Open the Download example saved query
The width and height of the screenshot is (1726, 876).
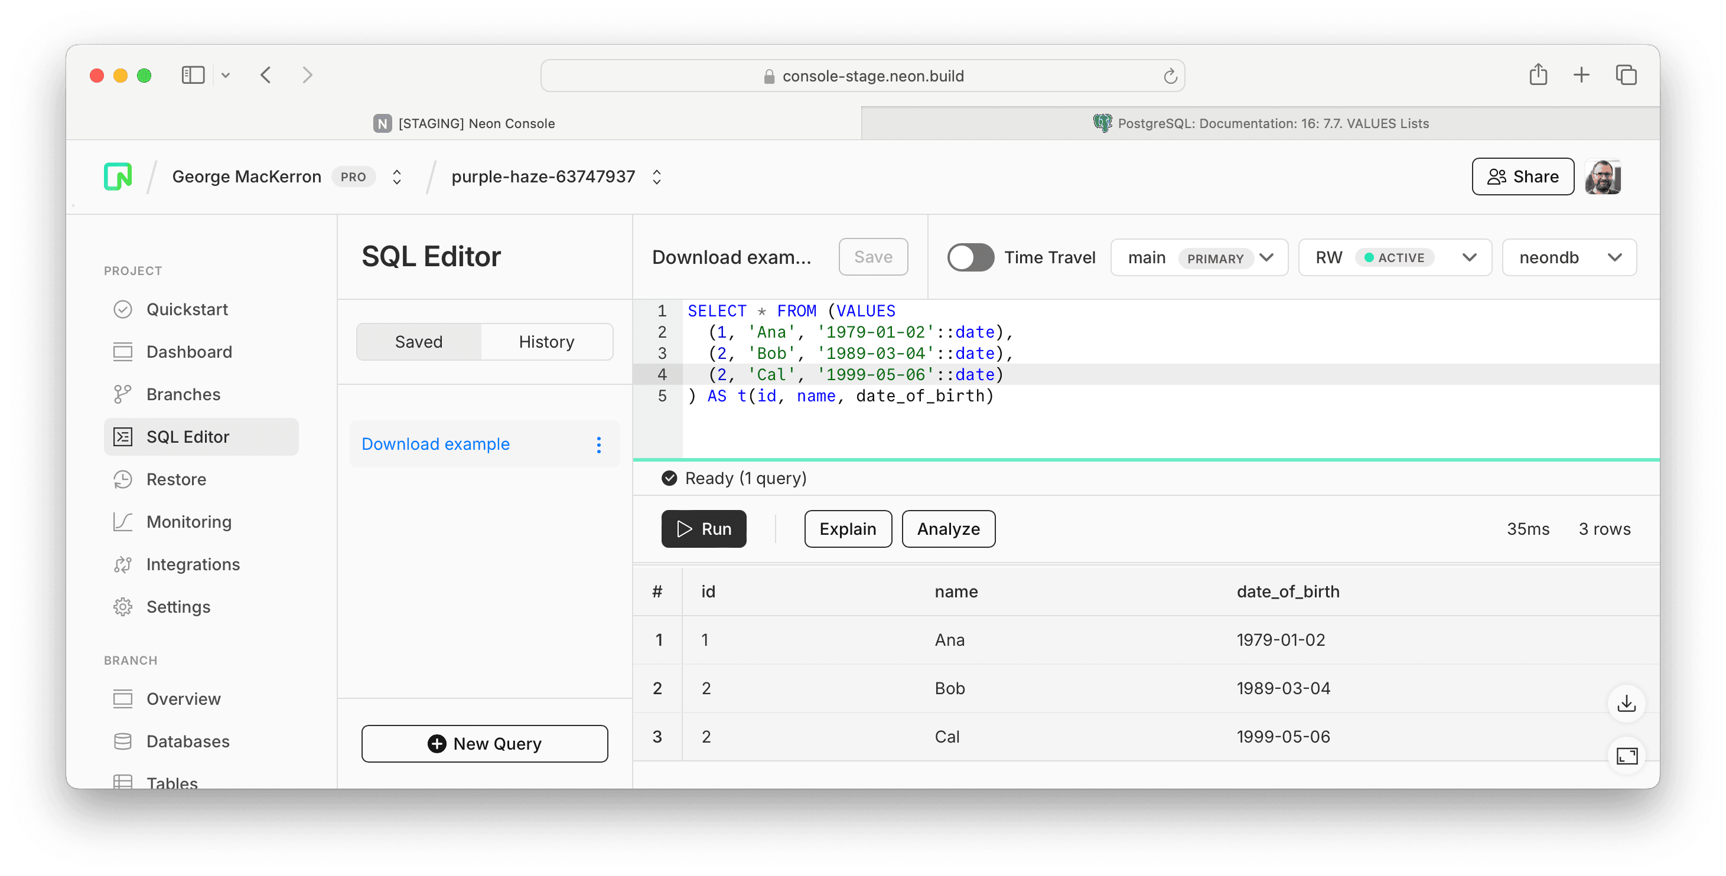click(x=435, y=444)
